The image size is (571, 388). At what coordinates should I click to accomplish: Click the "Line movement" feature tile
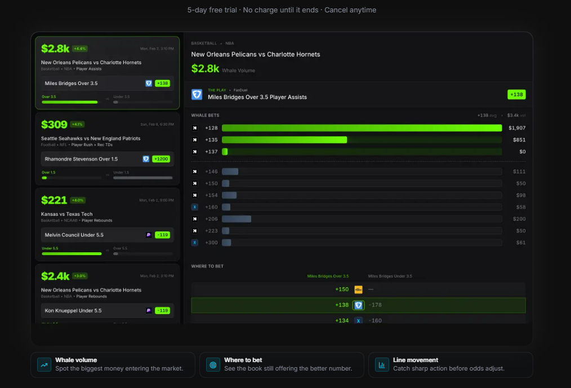[x=451, y=365]
